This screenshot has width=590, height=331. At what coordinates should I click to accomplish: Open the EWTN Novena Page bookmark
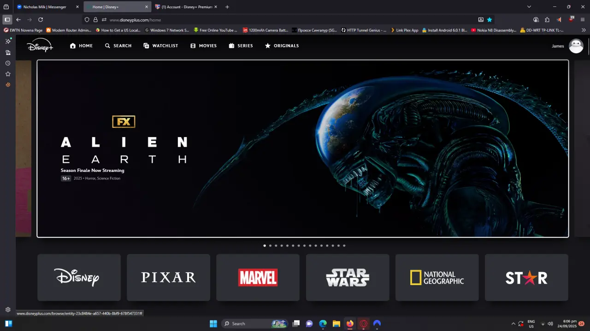23,30
